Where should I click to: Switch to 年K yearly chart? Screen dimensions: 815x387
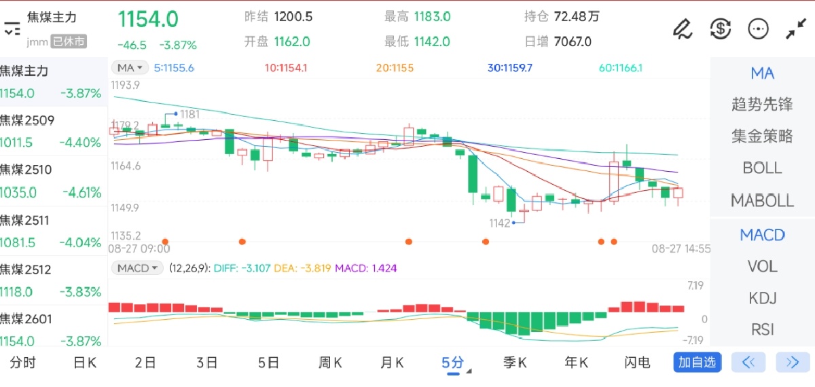(577, 363)
